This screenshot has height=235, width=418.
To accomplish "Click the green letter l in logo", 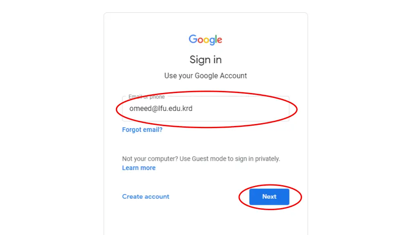I will click(217, 39).
